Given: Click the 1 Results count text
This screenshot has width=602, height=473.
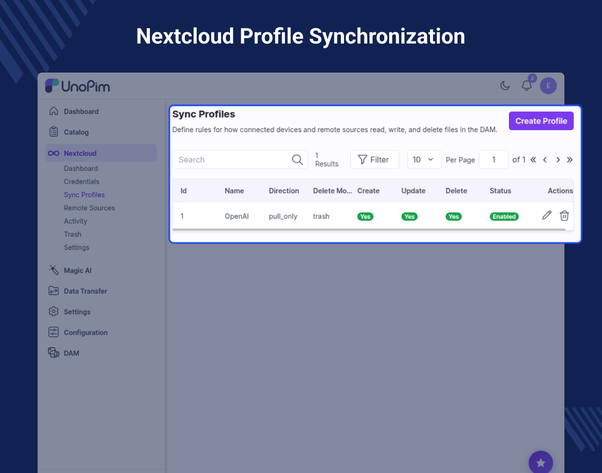Looking at the screenshot, I should click(x=327, y=160).
